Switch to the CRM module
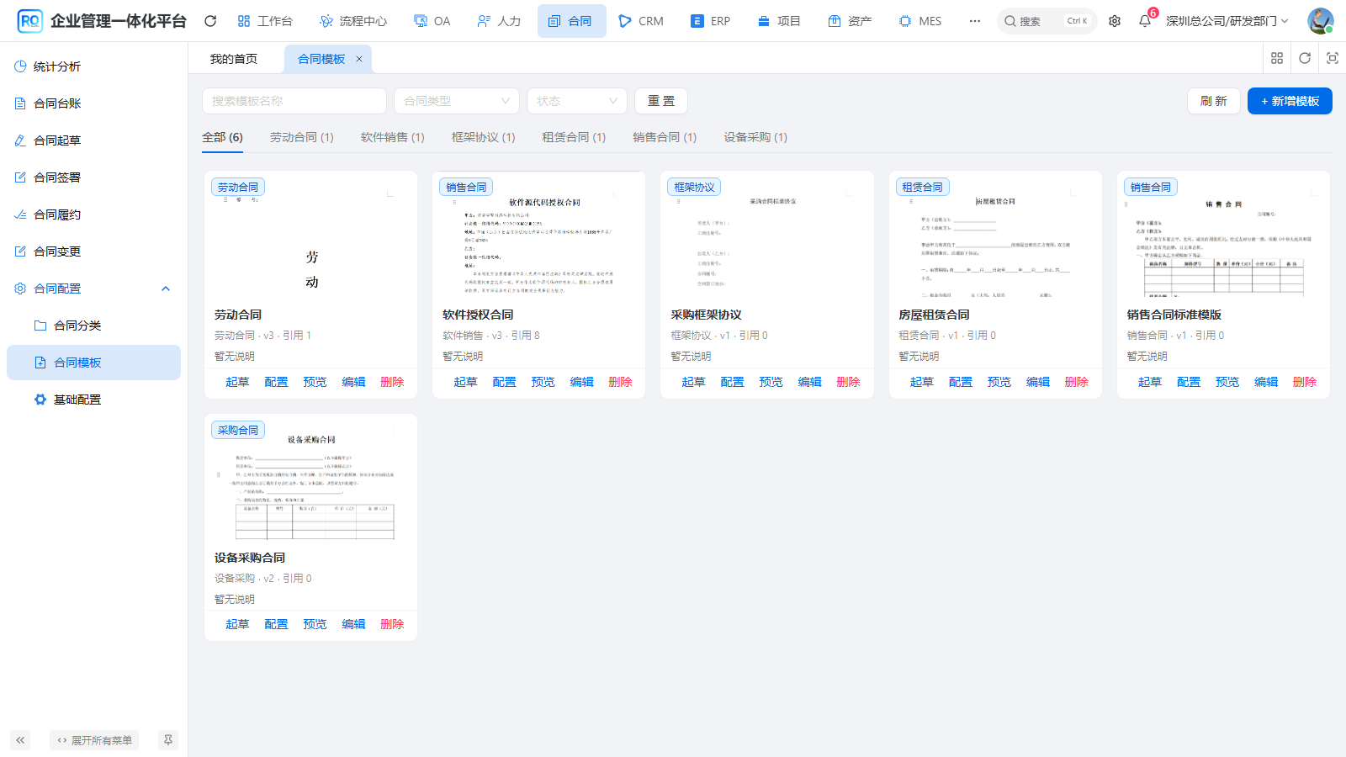This screenshot has height=757, width=1346. [x=641, y=21]
